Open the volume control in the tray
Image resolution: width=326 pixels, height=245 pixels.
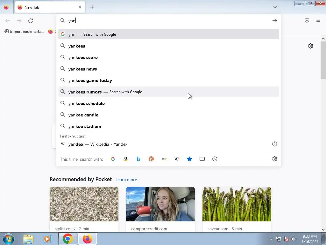point(294,239)
